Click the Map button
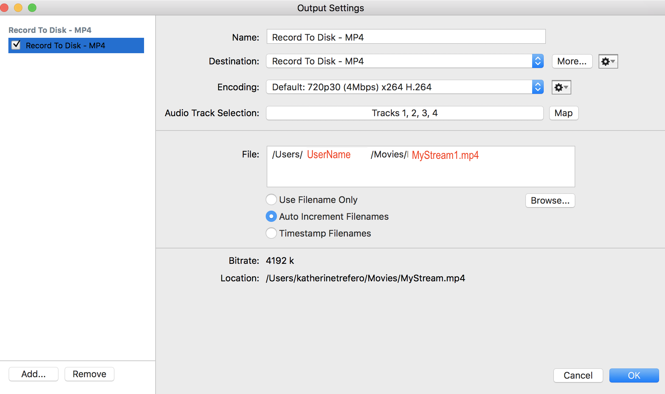665x394 pixels. (564, 113)
